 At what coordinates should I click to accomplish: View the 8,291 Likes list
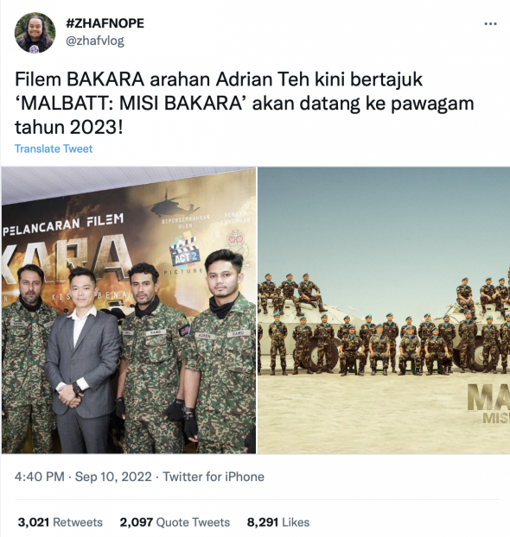(x=278, y=522)
